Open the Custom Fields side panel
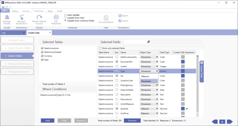 [201, 72]
